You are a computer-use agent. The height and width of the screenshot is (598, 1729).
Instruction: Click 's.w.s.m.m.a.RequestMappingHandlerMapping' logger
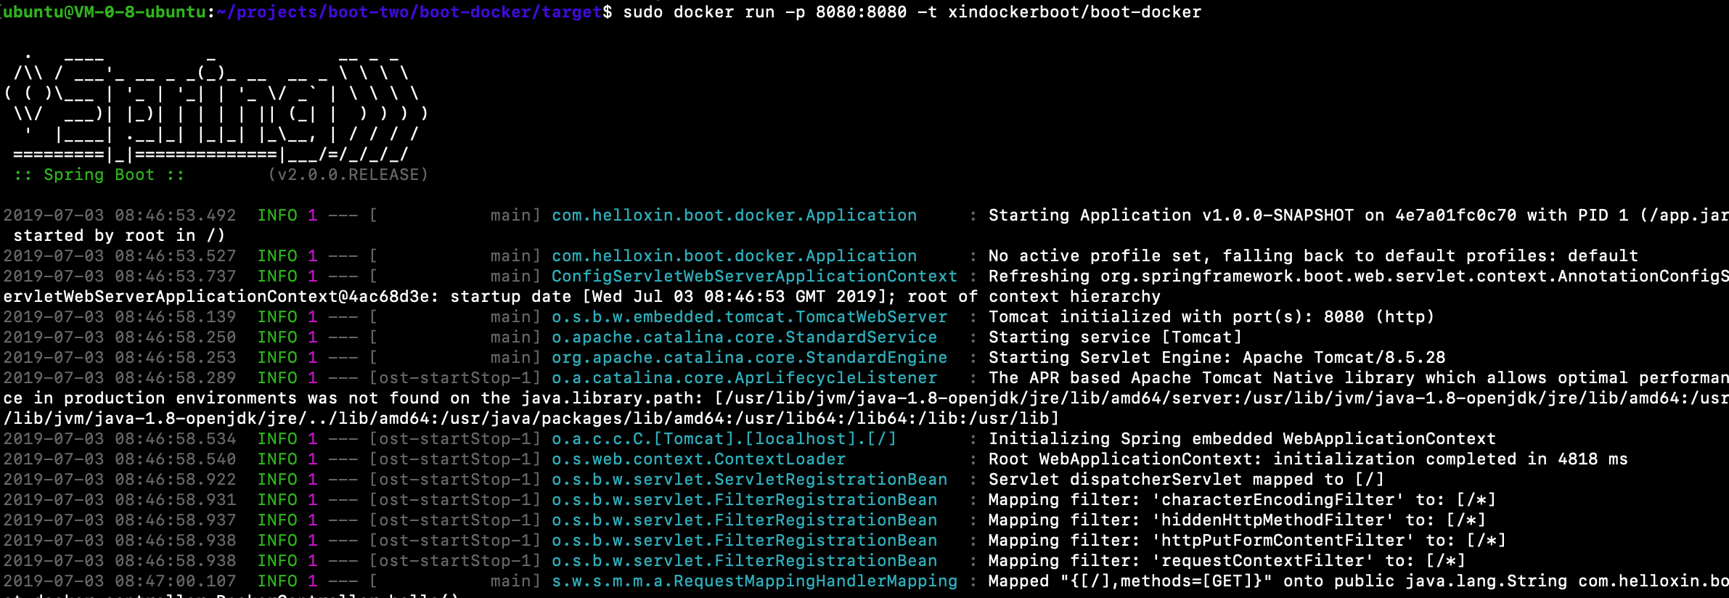click(755, 581)
